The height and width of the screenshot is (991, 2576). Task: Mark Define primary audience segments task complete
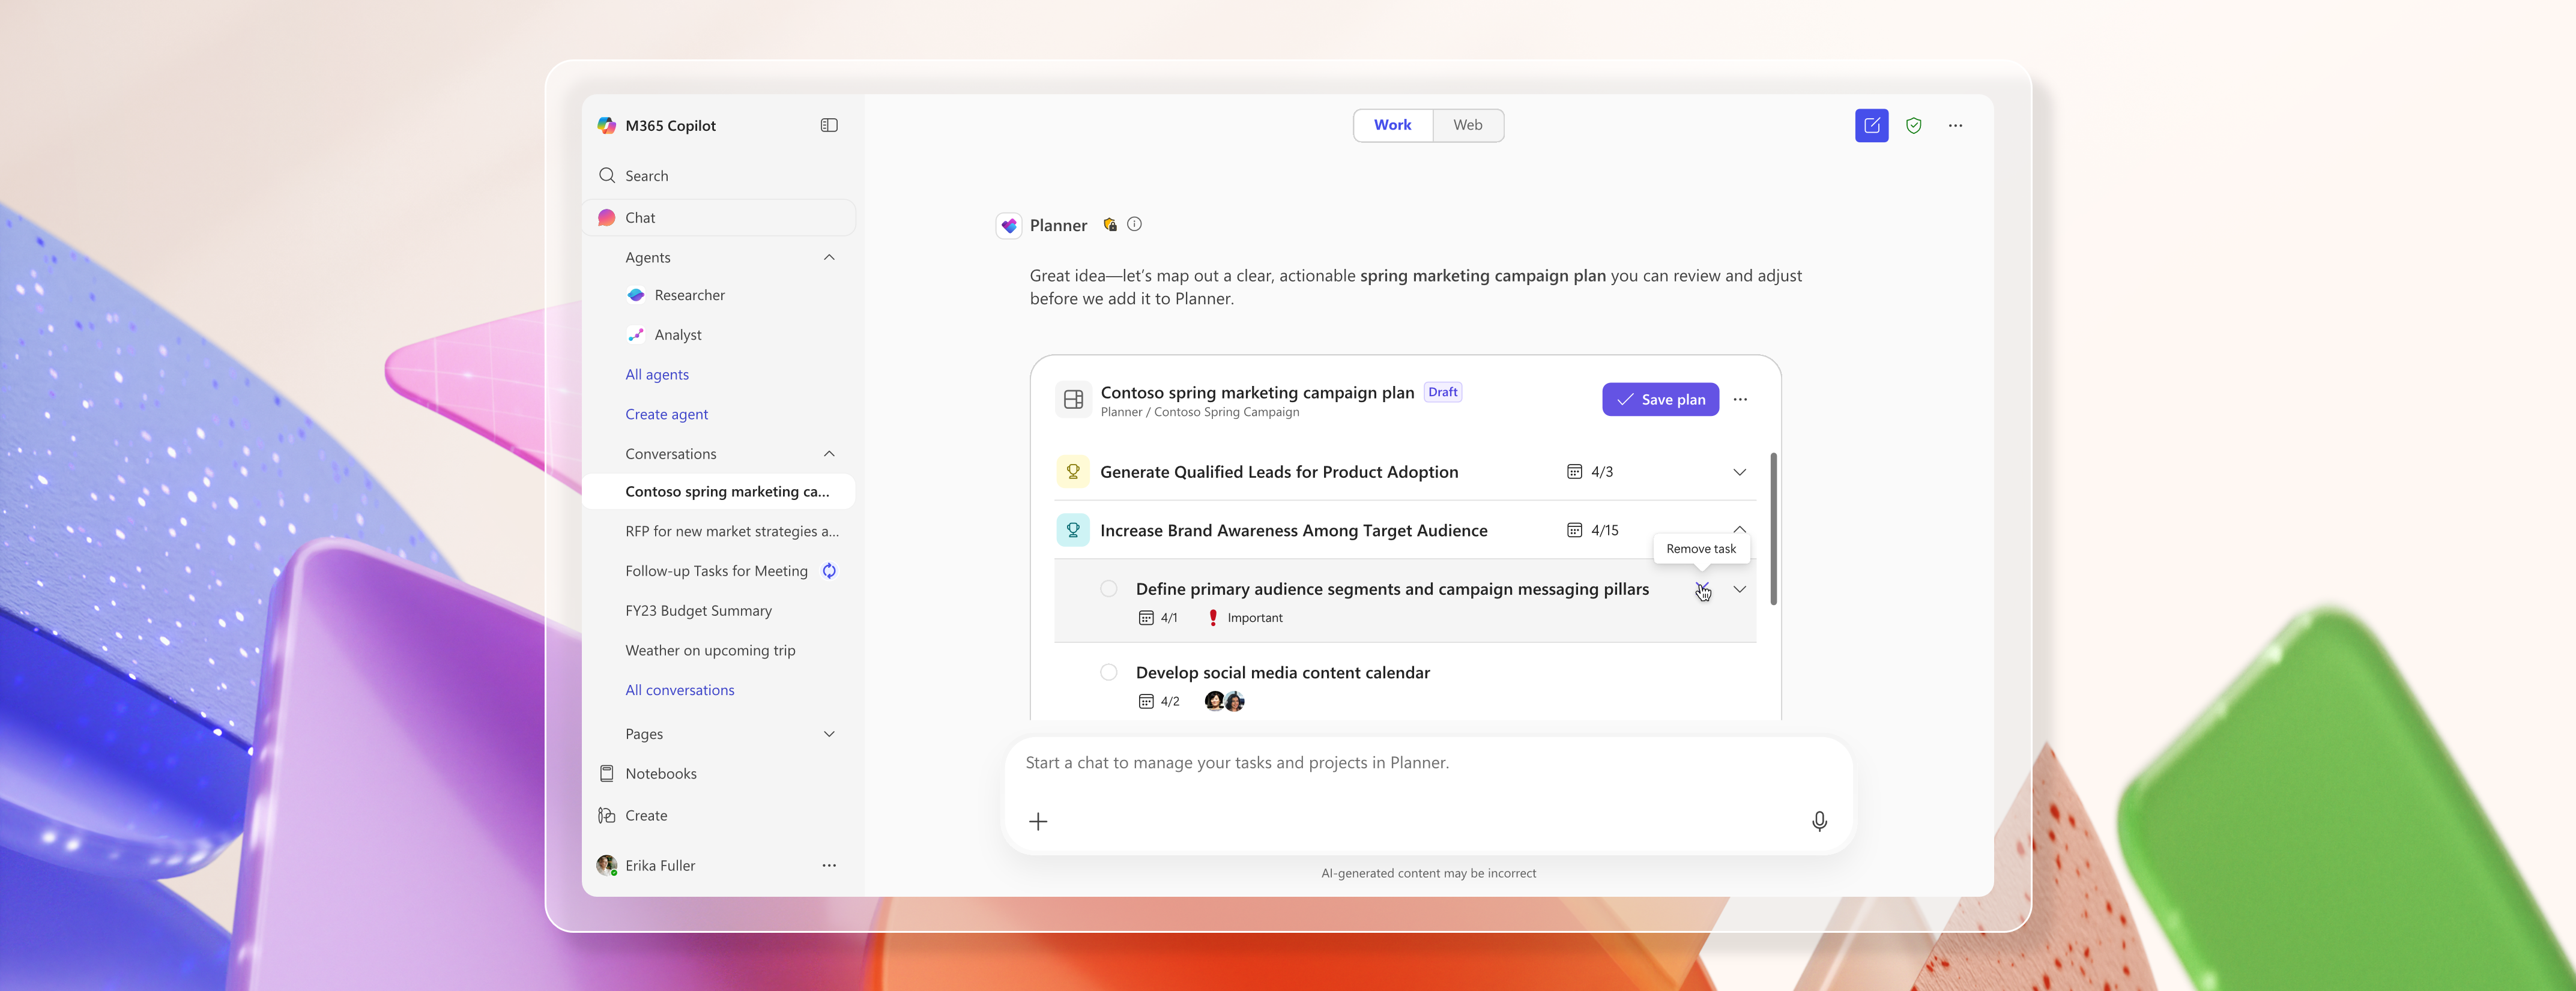[1108, 589]
